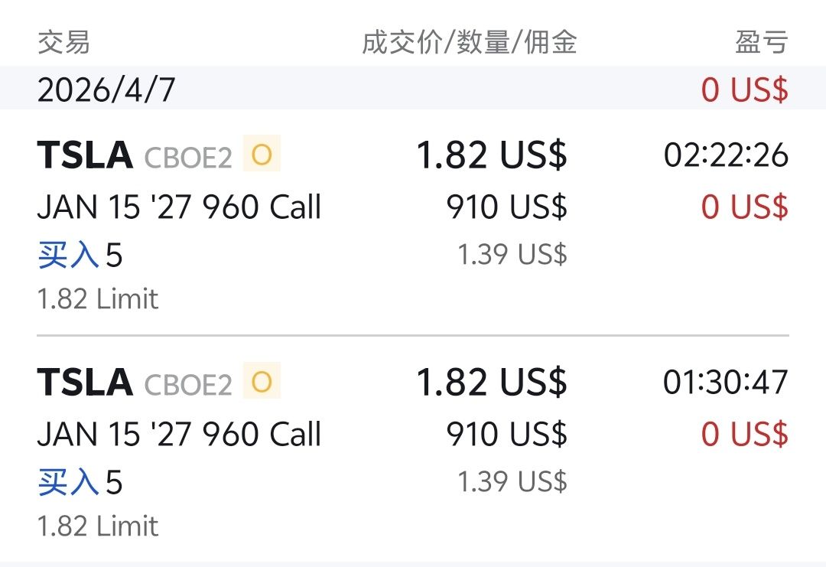Click the CBOE2 exchange label on the 01:30:47 trade

187,385
